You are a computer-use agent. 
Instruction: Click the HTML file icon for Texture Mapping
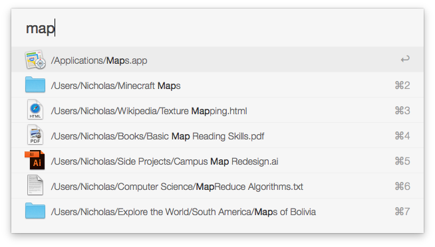click(35, 110)
